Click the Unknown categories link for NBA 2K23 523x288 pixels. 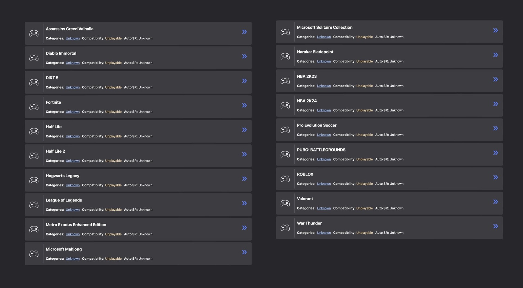tap(324, 86)
